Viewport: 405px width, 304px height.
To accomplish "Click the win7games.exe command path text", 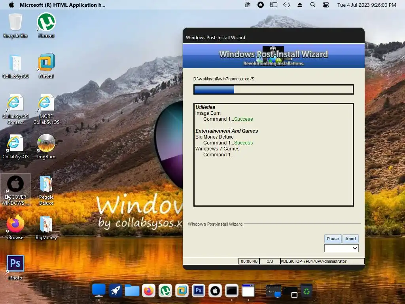I will pyautogui.click(x=224, y=79).
